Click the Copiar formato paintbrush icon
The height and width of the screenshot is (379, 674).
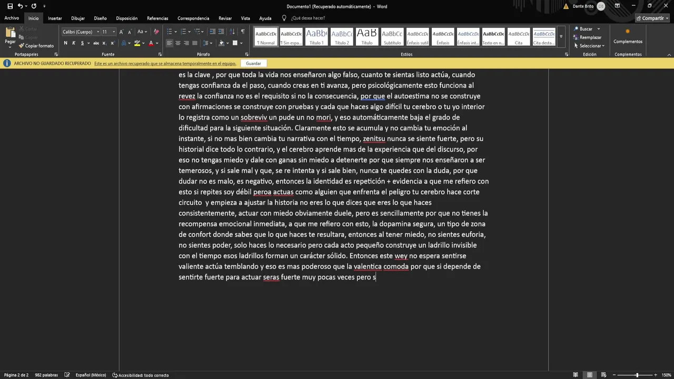[22, 46]
